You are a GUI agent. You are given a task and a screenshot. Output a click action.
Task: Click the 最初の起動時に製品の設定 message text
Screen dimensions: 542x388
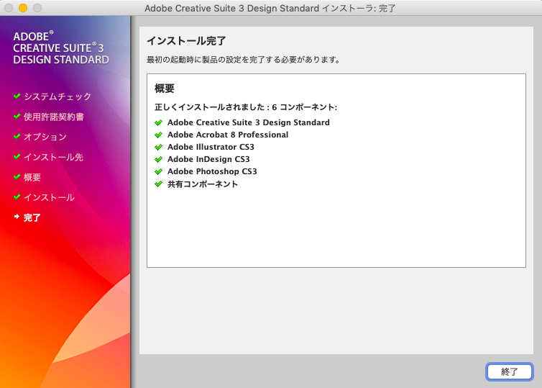coord(244,60)
